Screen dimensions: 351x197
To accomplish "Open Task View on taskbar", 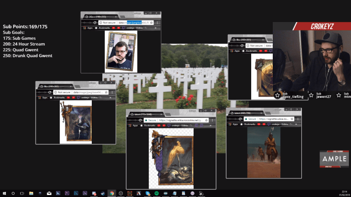I will click(22, 193).
